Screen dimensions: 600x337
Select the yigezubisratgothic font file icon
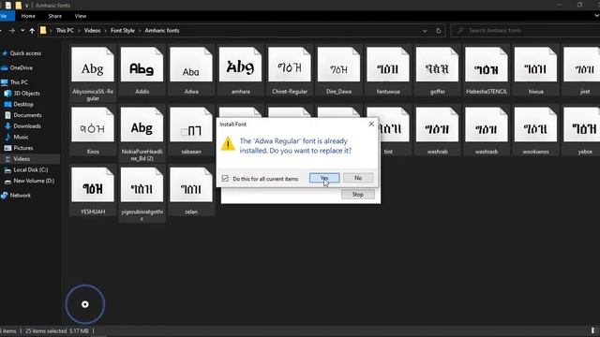(142, 184)
